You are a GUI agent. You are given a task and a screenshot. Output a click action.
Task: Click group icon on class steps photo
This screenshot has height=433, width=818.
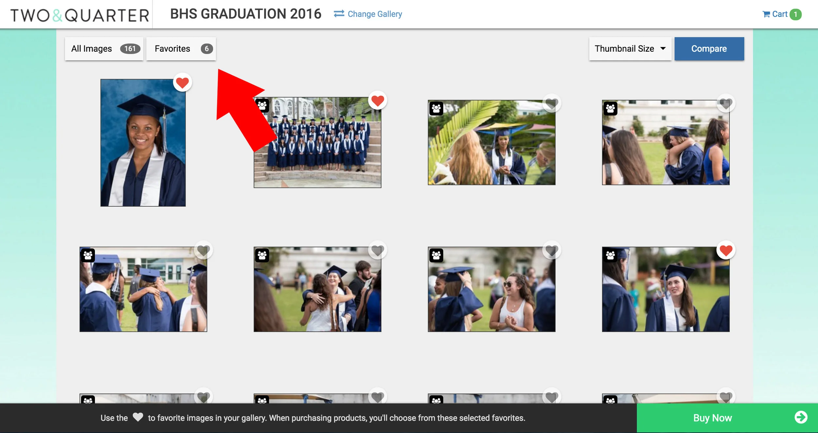click(262, 105)
